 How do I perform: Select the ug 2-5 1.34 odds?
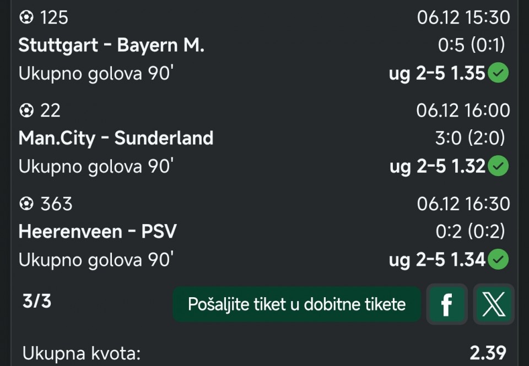[436, 259]
